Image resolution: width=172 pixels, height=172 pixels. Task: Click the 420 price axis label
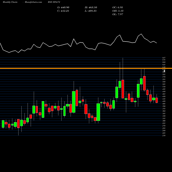click(164, 101)
